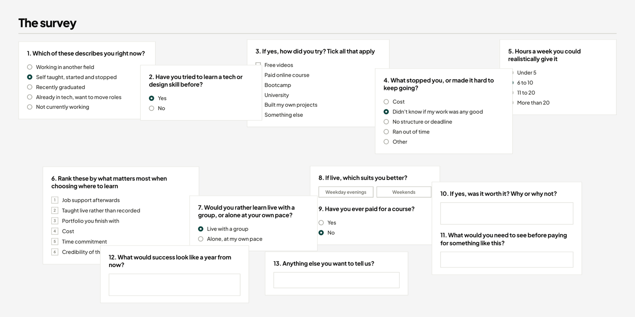The image size is (635, 317).
Task: Click rank box 5 for 'Time commitment'
Action: point(55,241)
